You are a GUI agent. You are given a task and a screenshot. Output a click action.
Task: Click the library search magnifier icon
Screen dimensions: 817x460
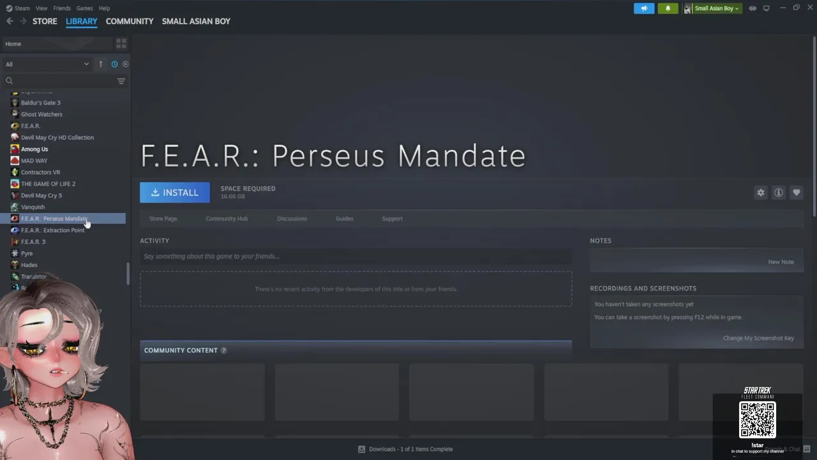pos(9,80)
